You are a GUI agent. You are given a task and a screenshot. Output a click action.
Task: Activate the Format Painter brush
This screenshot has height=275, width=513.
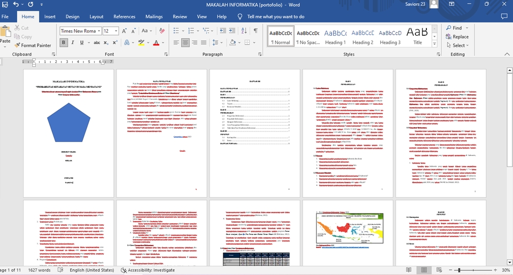[x=33, y=45]
